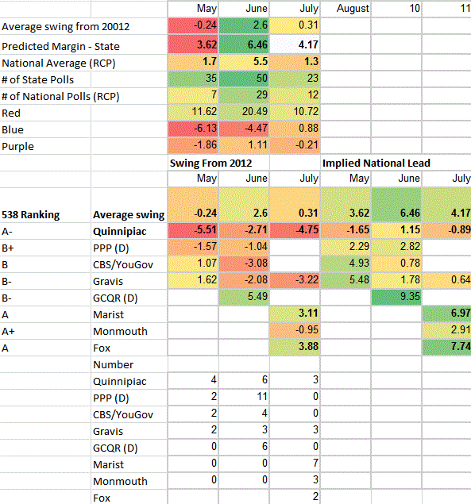The height and width of the screenshot is (504, 471).
Task: Select the GCQR (D) June swing 5.49
Action: point(244,297)
